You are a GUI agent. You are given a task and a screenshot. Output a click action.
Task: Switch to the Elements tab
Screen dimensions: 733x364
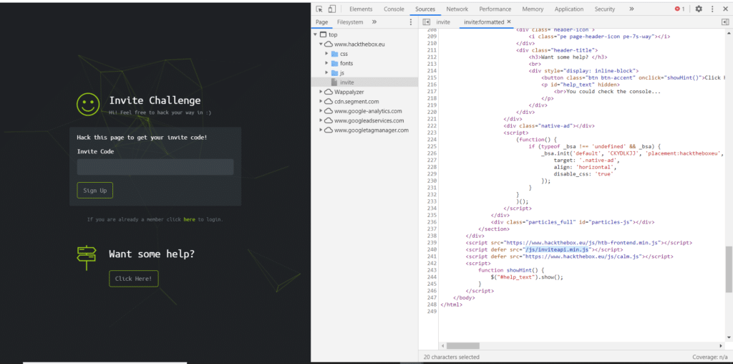pyautogui.click(x=361, y=9)
